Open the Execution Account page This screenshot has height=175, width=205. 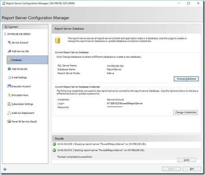point(21,86)
